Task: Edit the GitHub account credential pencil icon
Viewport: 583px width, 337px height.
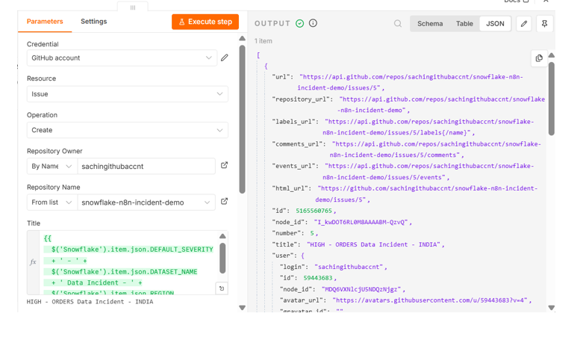Action: (x=225, y=58)
